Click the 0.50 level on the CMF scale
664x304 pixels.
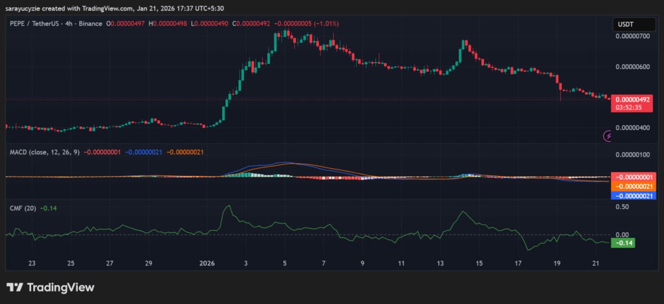[621, 206]
